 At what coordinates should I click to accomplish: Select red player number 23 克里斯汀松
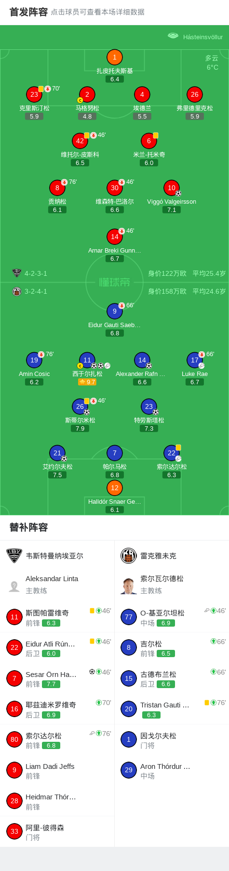(x=34, y=94)
